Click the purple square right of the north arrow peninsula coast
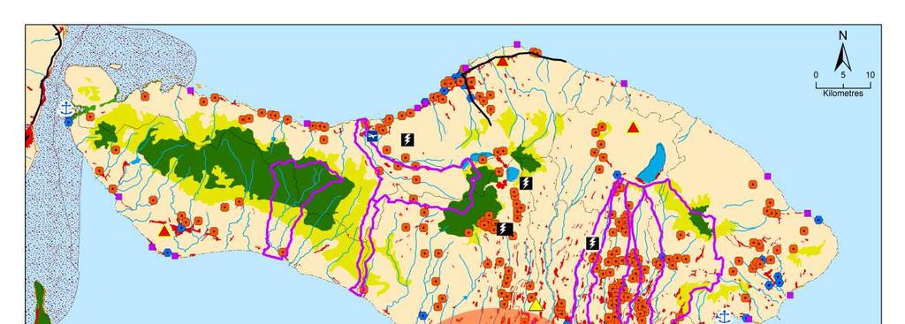Screen dimensions: 905x324 [x=624, y=84]
